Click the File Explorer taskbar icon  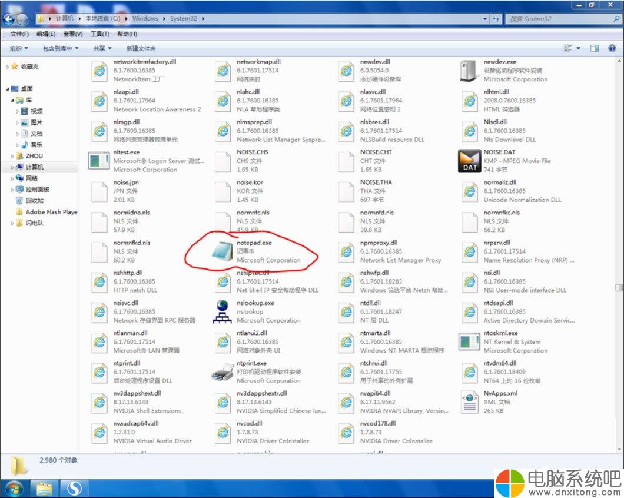point(45,489)
